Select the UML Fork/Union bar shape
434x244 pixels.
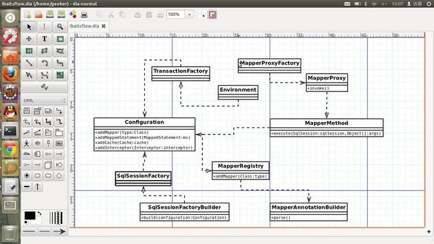tap(27, 187)
